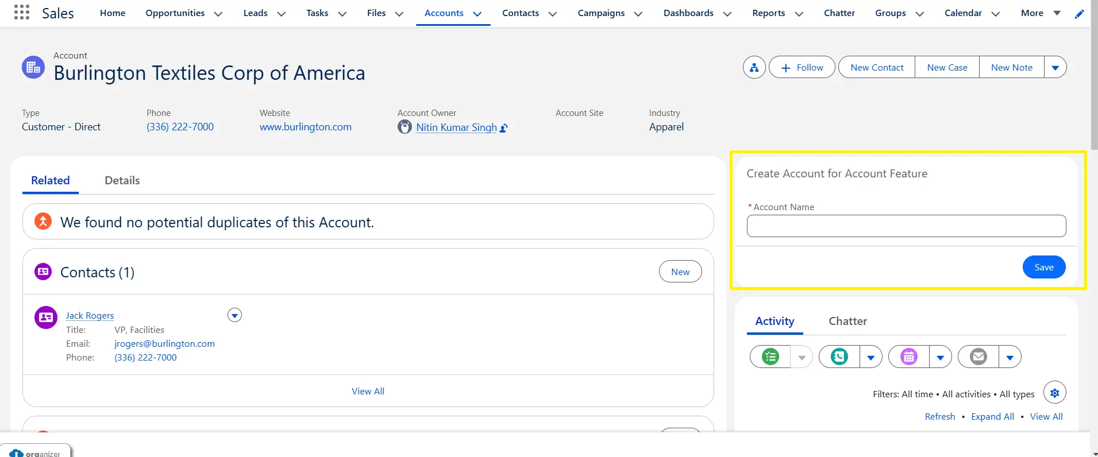Open New Event dropdown arrow

(941, 357)
